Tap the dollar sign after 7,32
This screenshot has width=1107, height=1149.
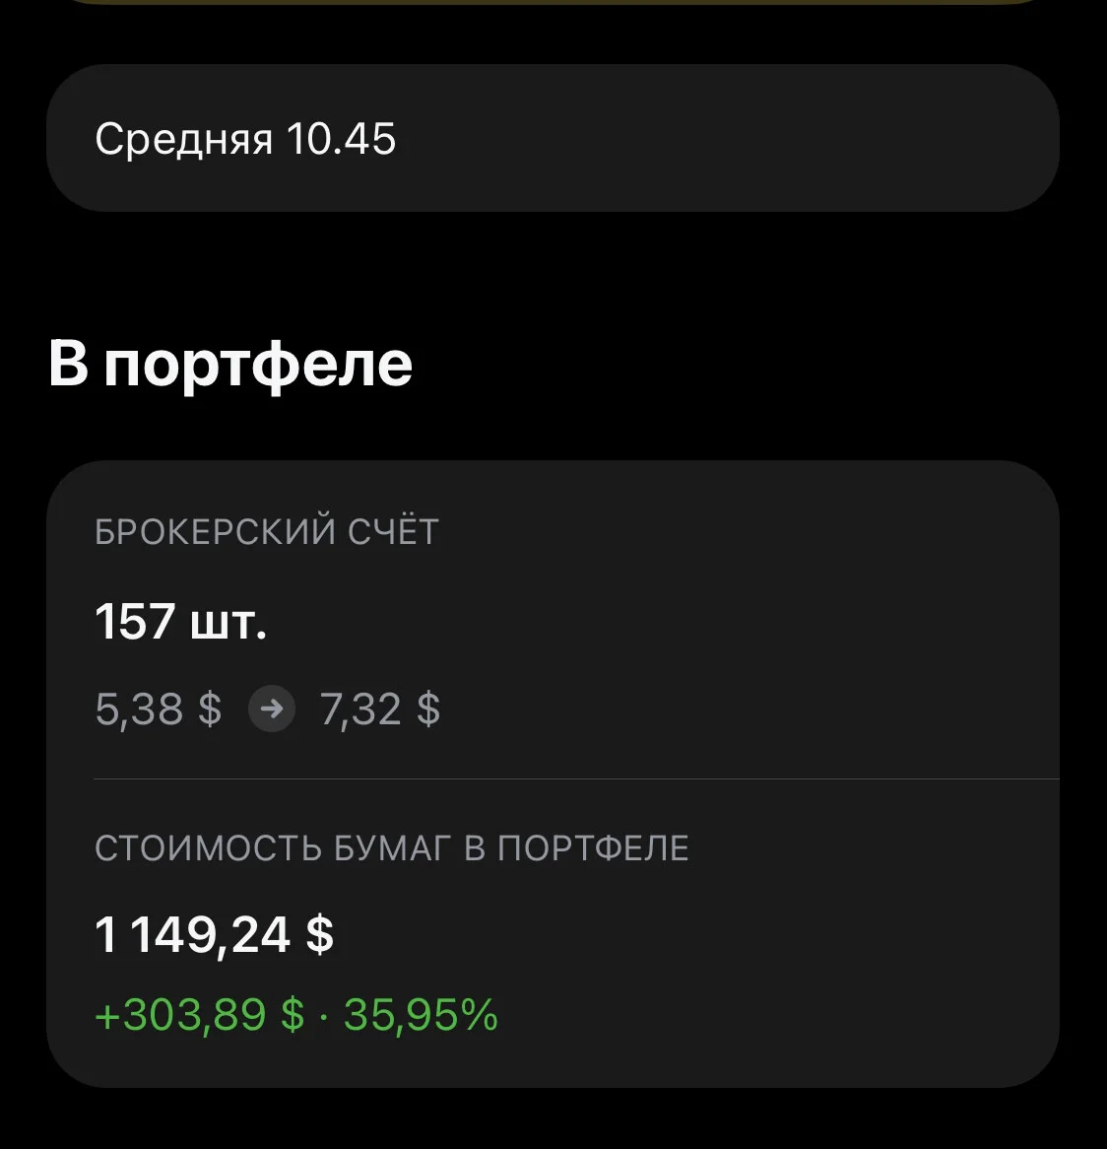tap(428, 710)
